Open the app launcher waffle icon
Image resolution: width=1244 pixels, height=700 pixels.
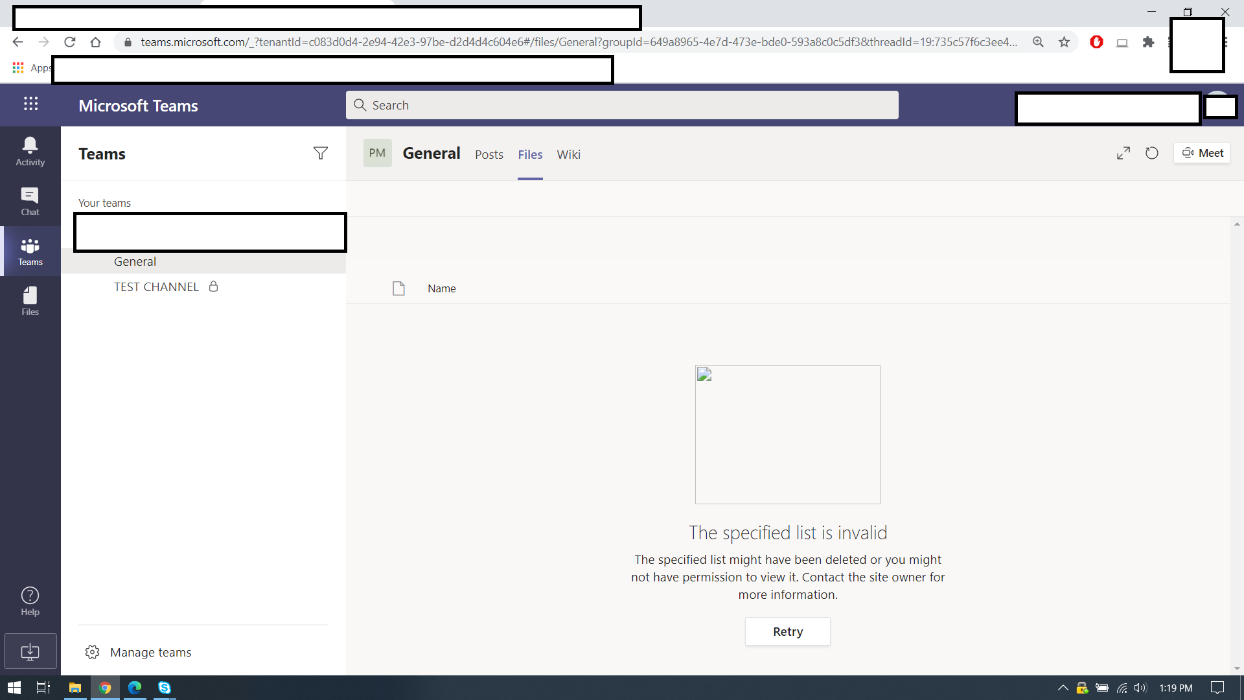(30, 104)
